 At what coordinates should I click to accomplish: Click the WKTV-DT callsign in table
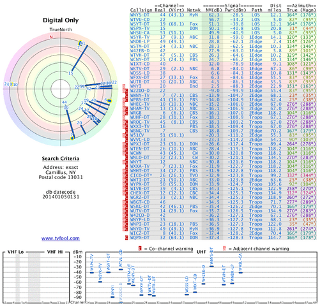tap(140, 69)
